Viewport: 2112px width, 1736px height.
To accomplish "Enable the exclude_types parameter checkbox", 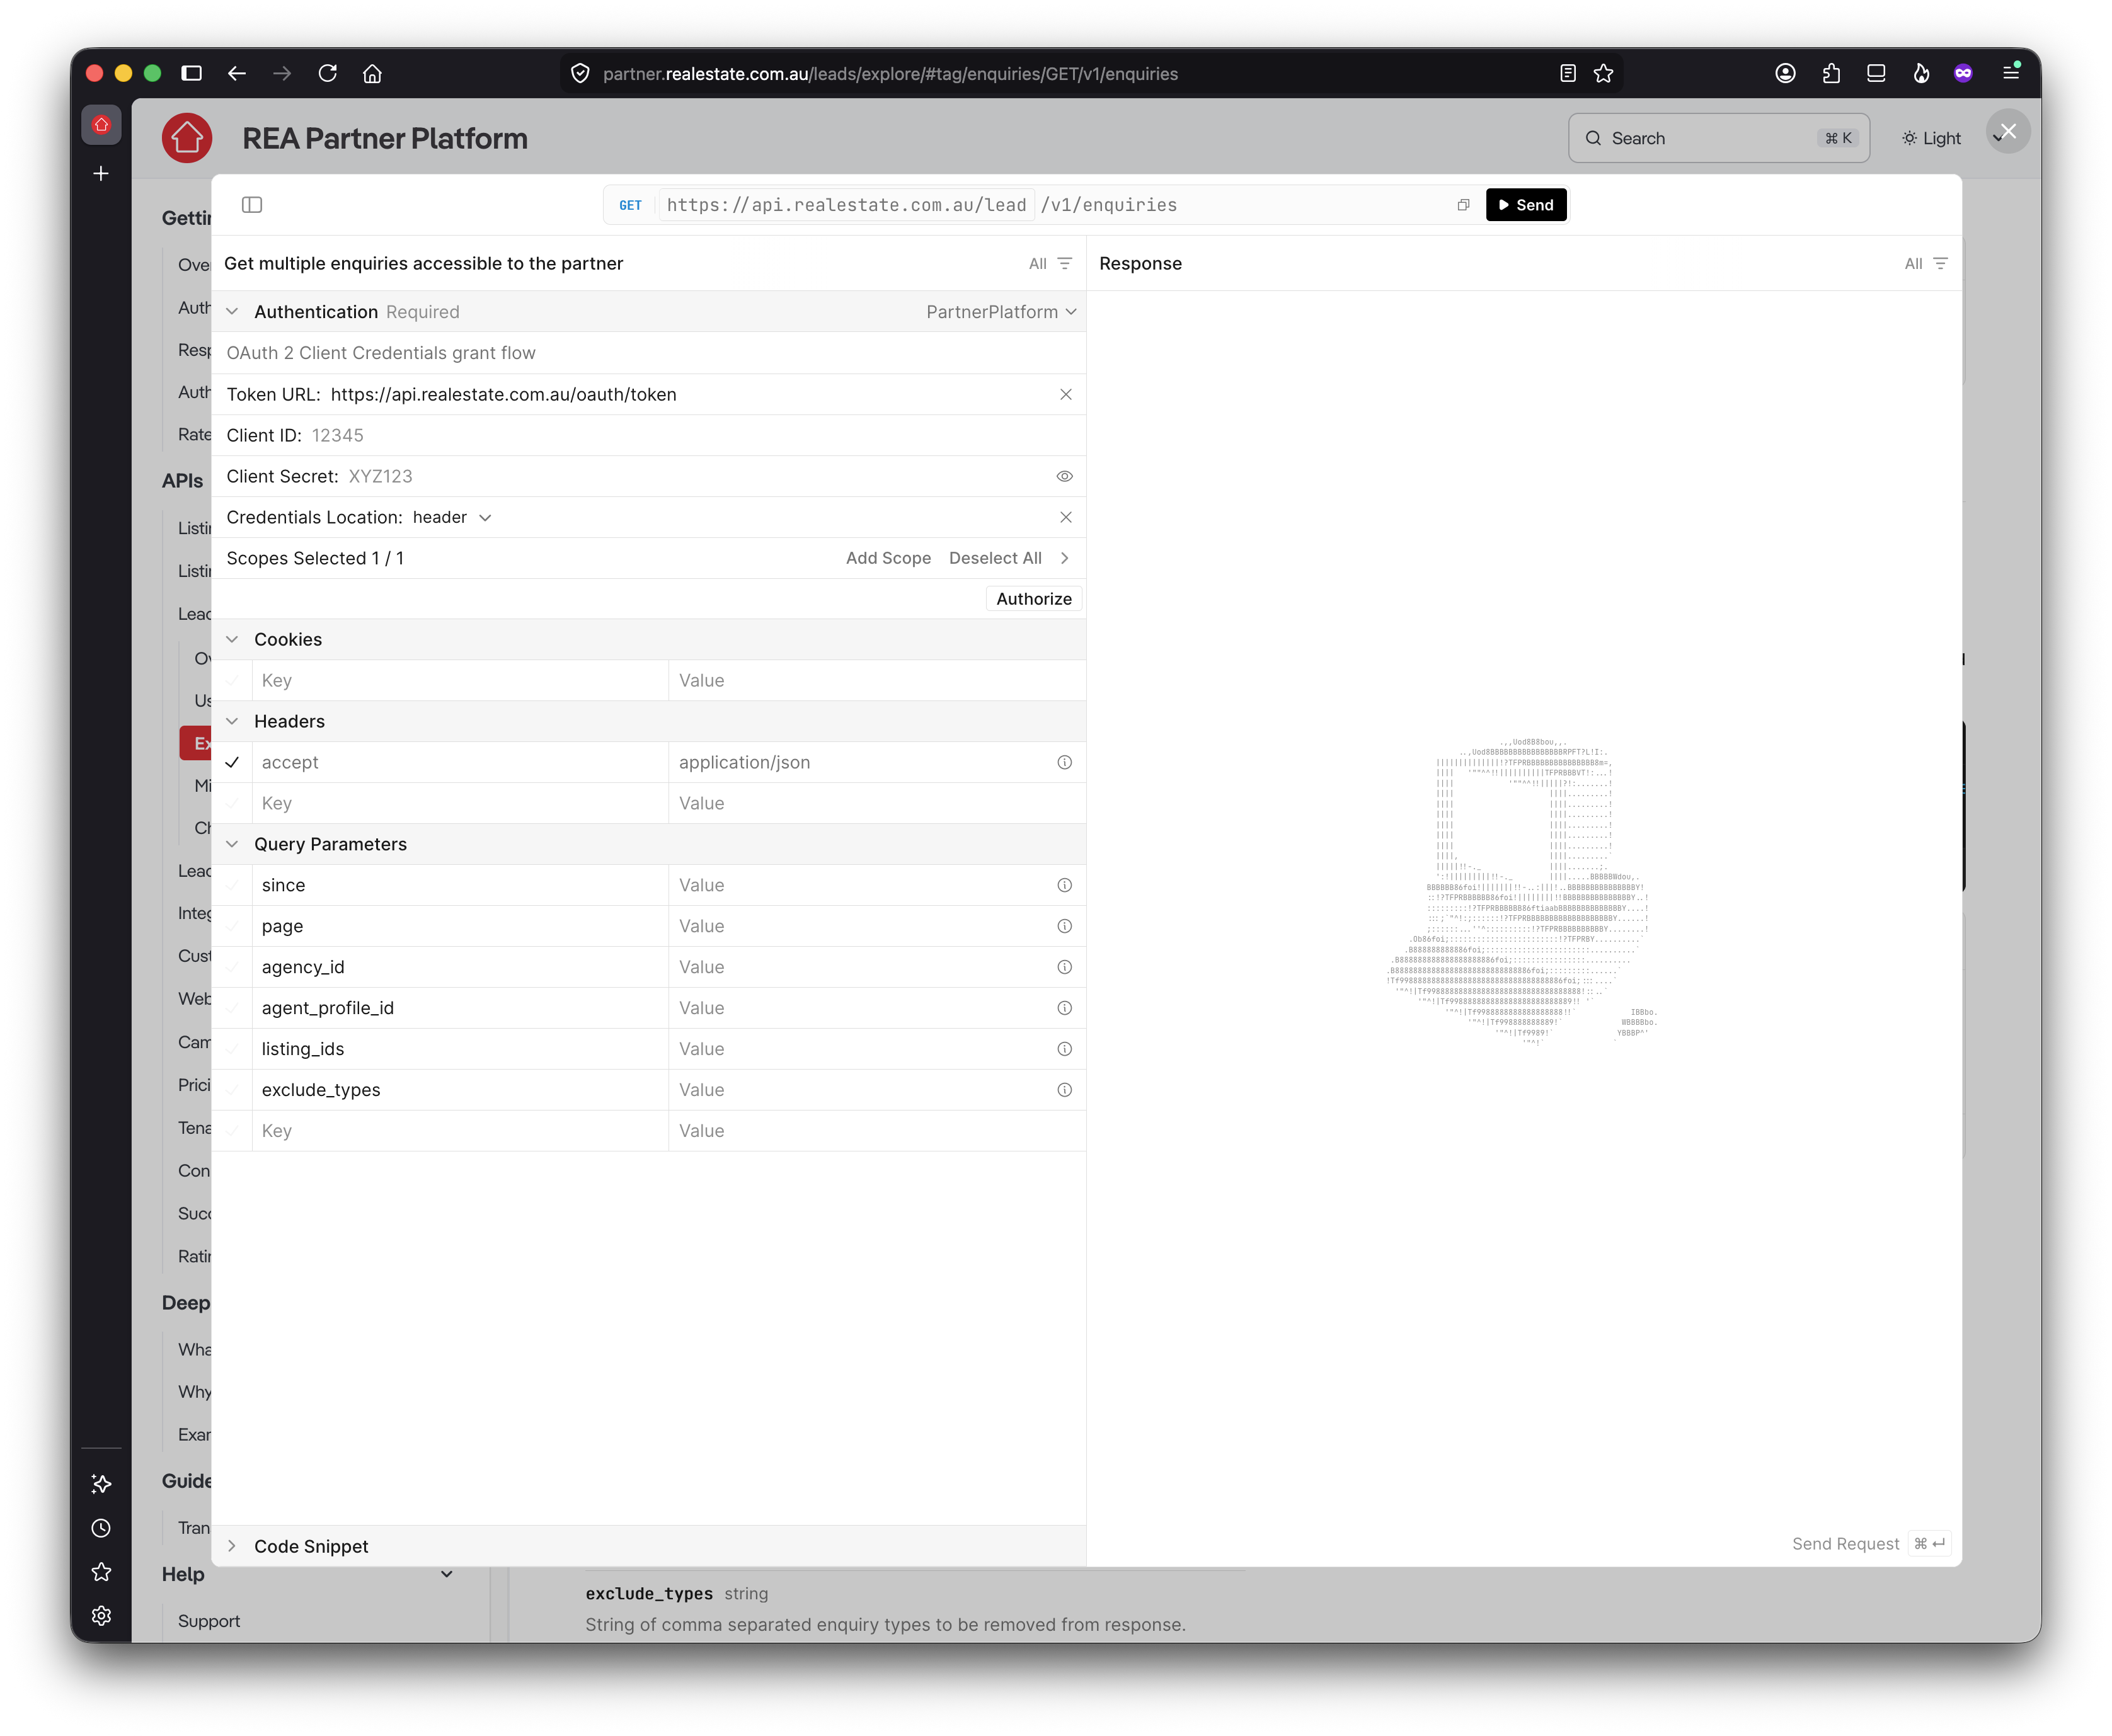I will pyautogui.click(x=232, y=1091).
